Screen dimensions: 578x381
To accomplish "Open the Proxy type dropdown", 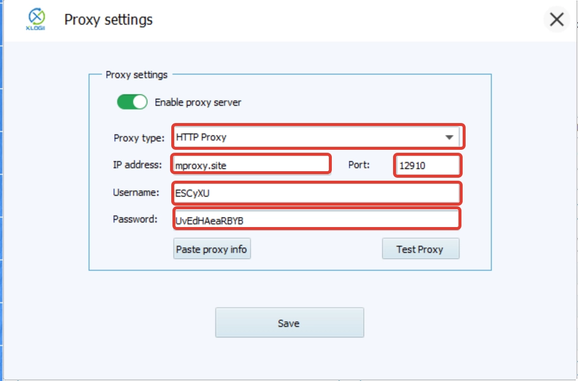I will [x=315, y=137].
